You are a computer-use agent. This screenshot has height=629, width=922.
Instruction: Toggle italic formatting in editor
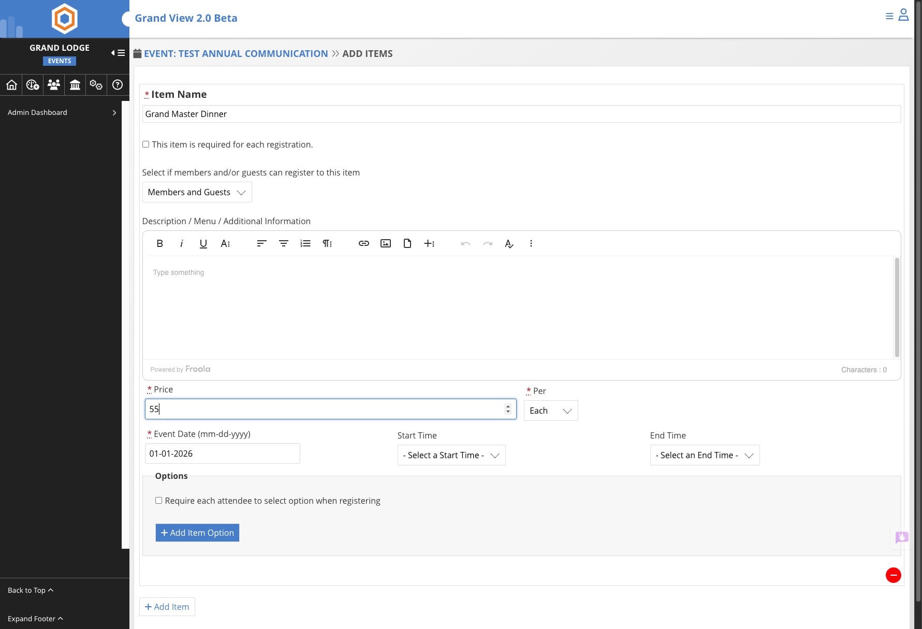181,243
